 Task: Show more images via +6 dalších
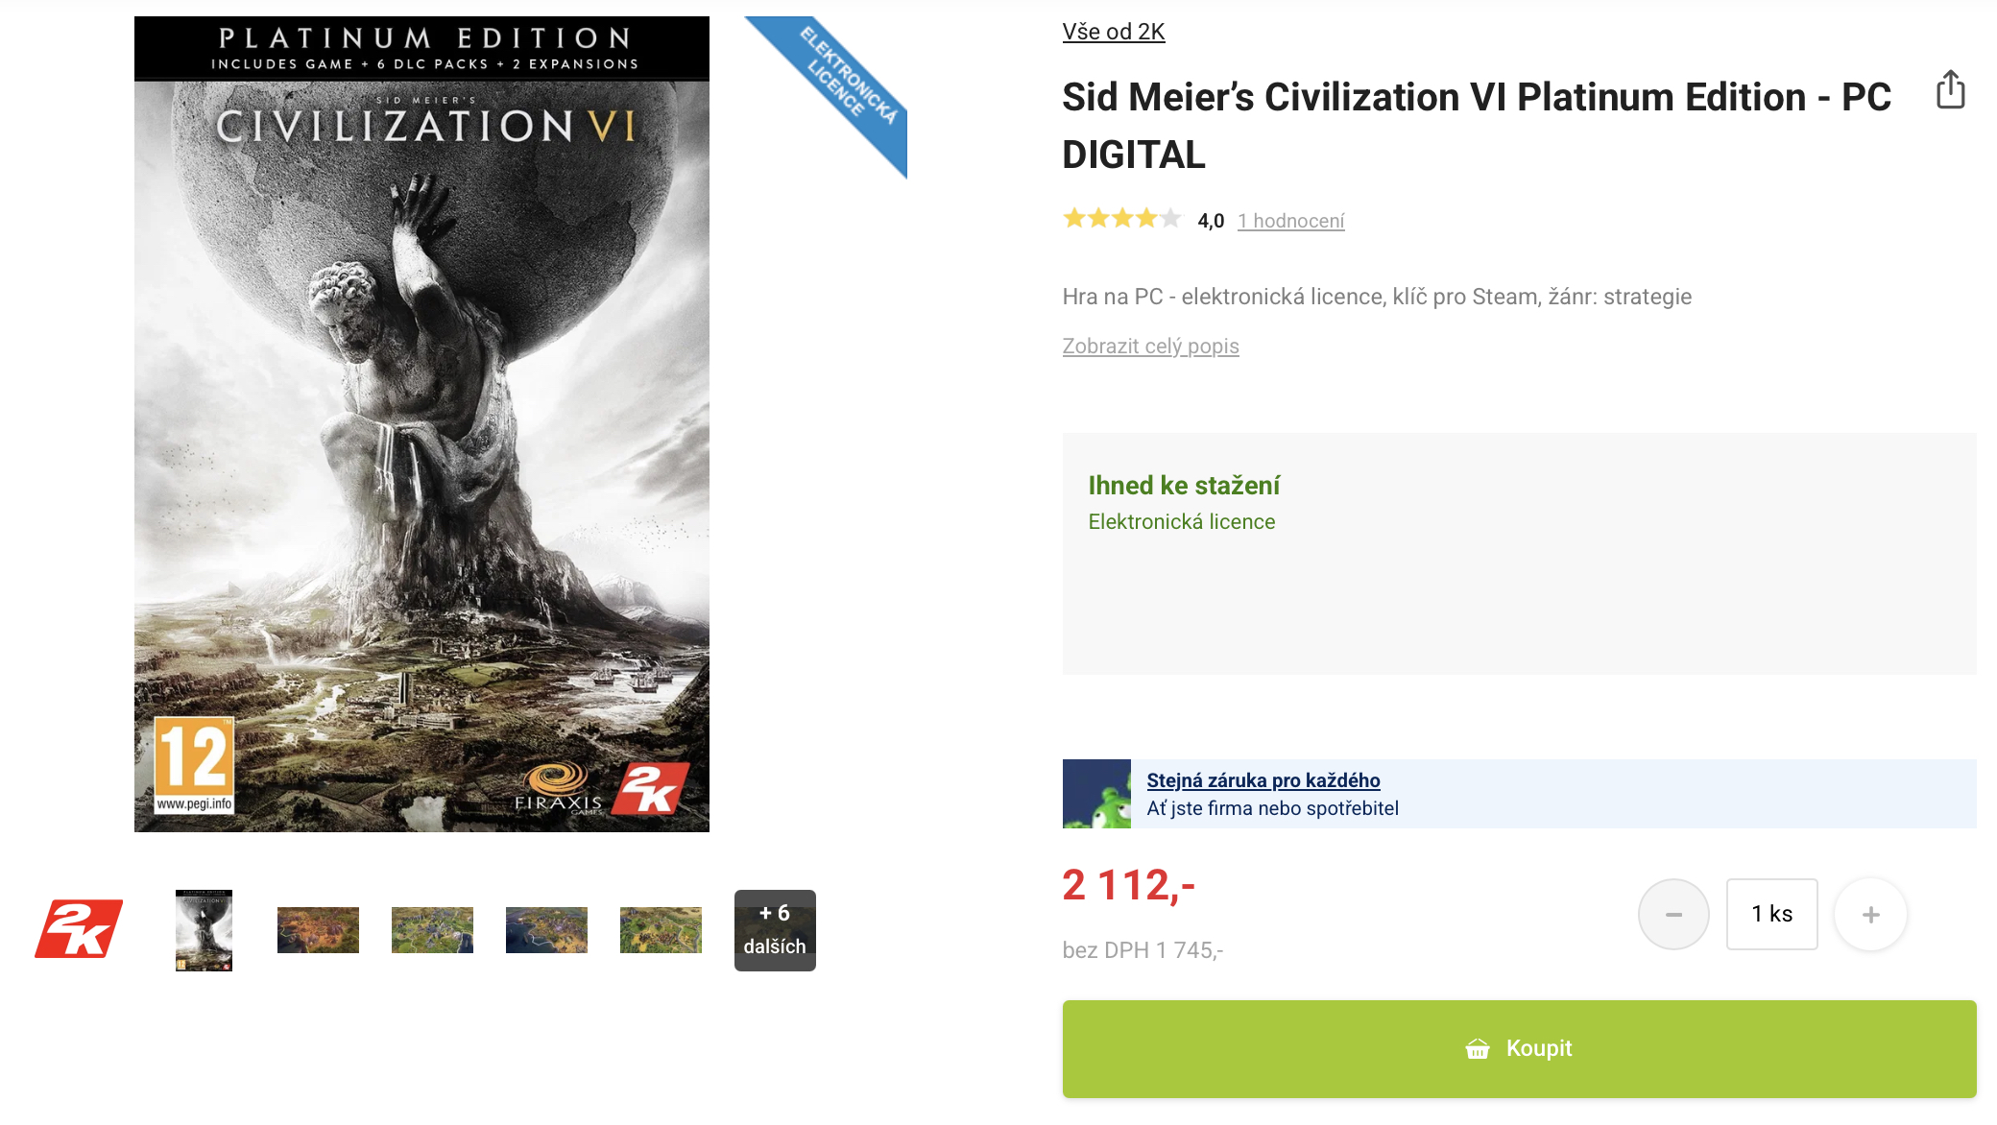[775, 930]
